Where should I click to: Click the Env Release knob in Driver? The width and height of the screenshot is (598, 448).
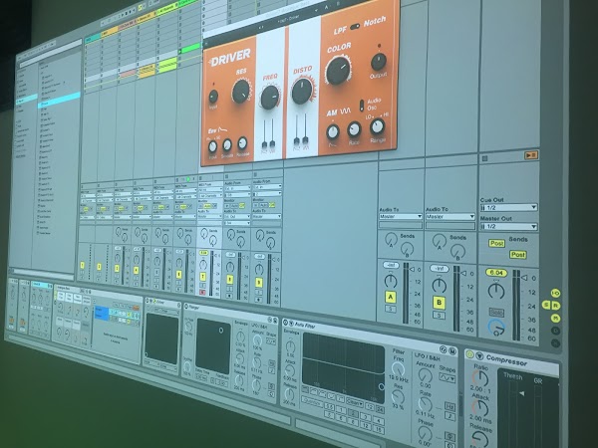tap(242, 143)
